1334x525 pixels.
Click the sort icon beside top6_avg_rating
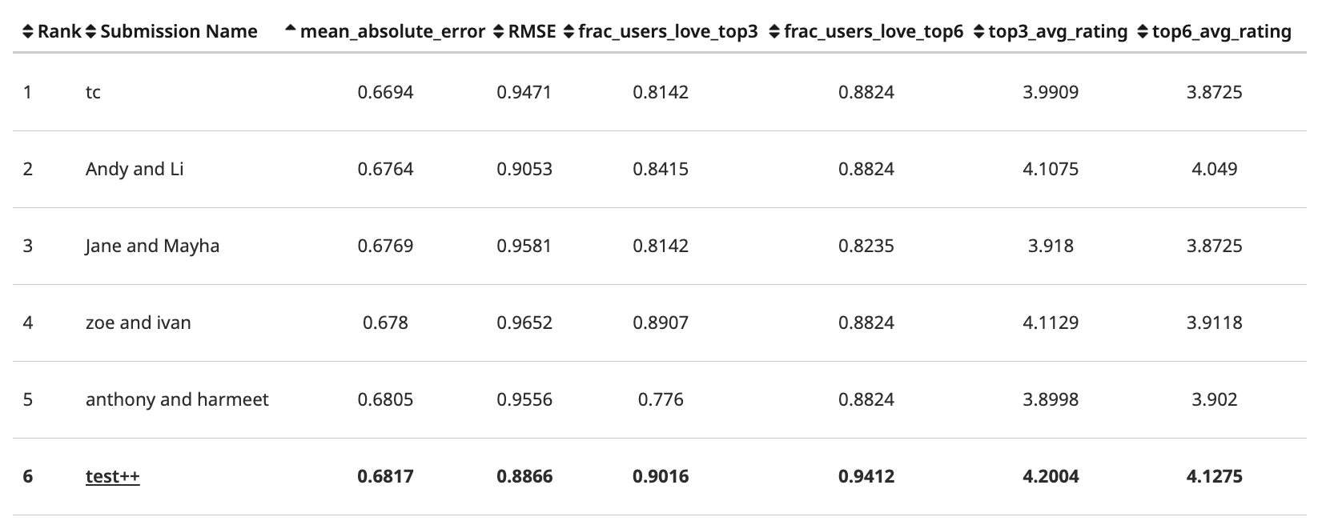pos(1143,32)
